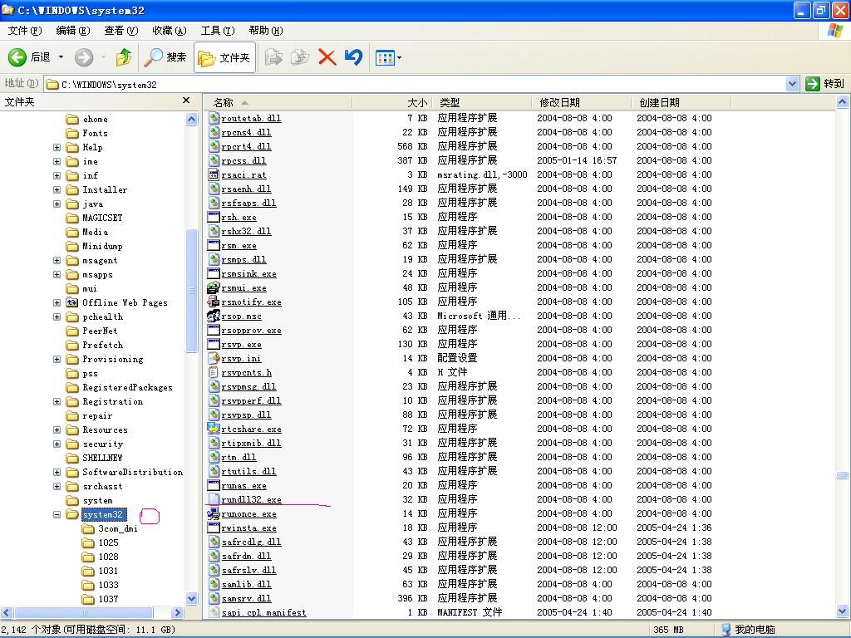This screenshot has height=638, width=851.
Task: Collapse the system32 tree node
Action: coord(57,515)
